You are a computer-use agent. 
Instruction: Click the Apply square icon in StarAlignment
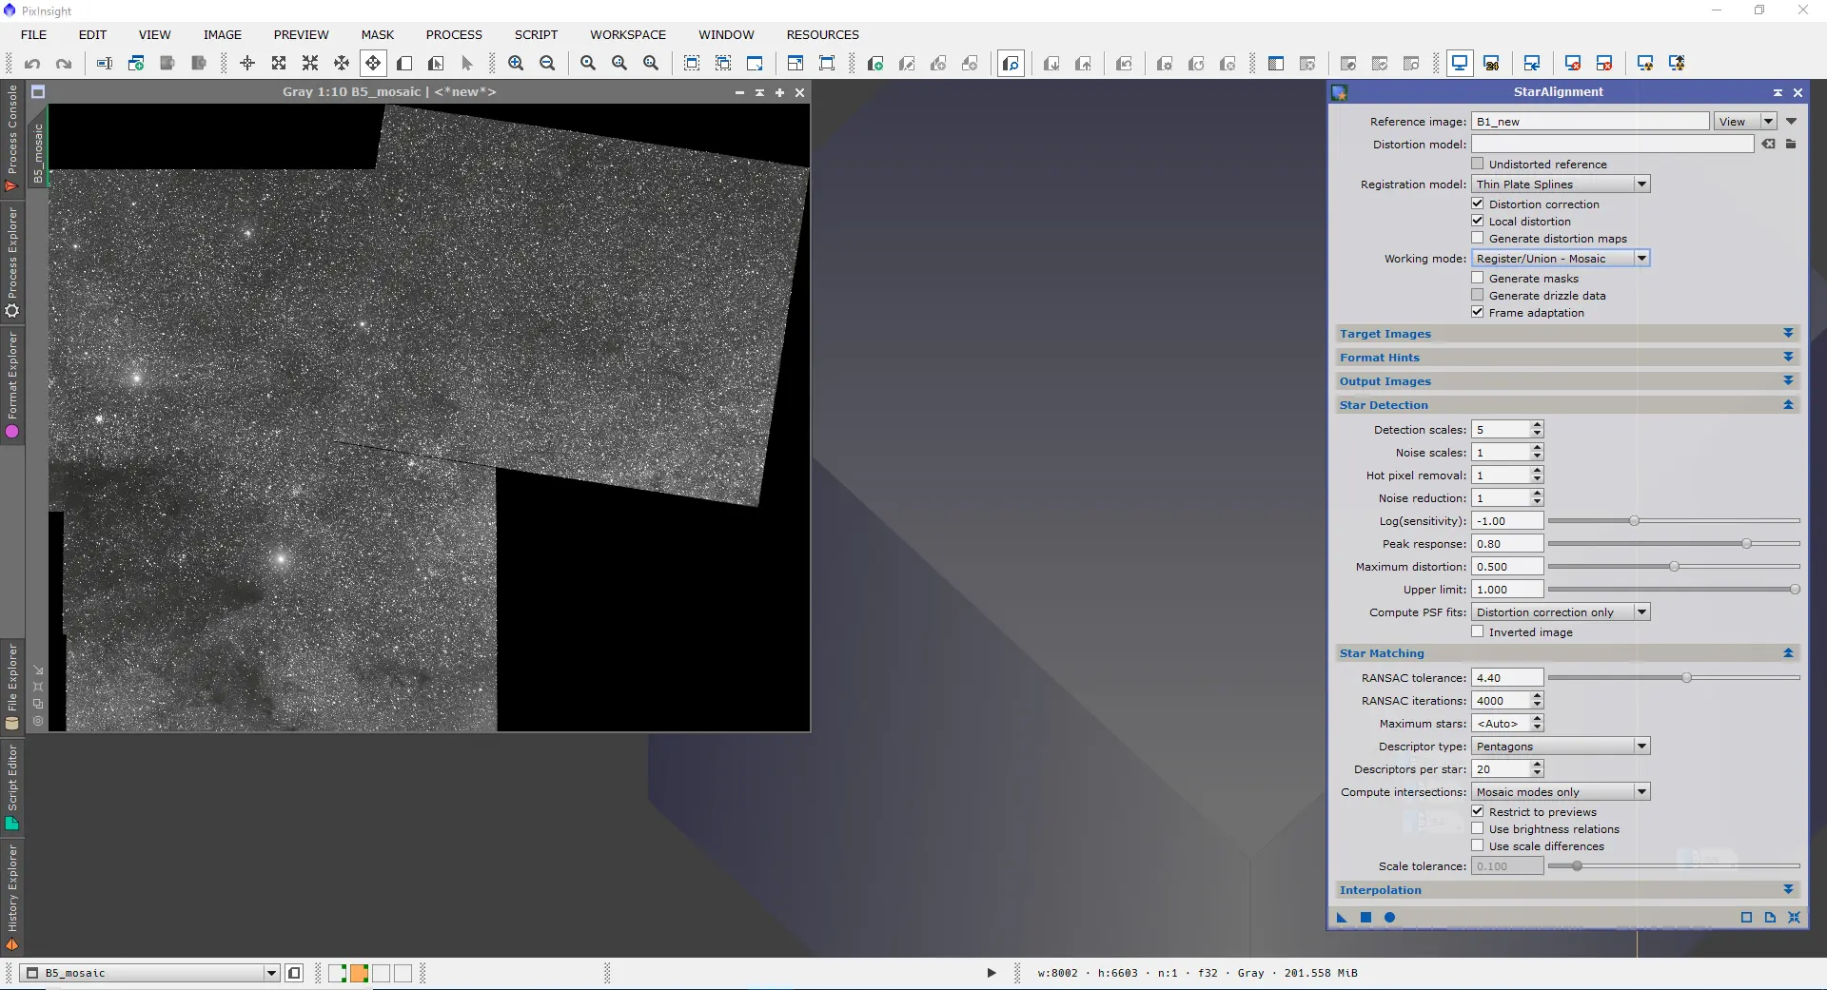[1365, 918]
